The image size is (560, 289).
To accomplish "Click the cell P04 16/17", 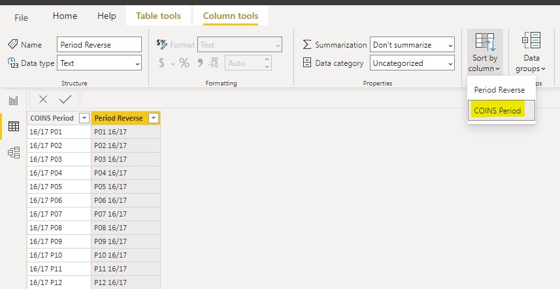I will [125, 173].
